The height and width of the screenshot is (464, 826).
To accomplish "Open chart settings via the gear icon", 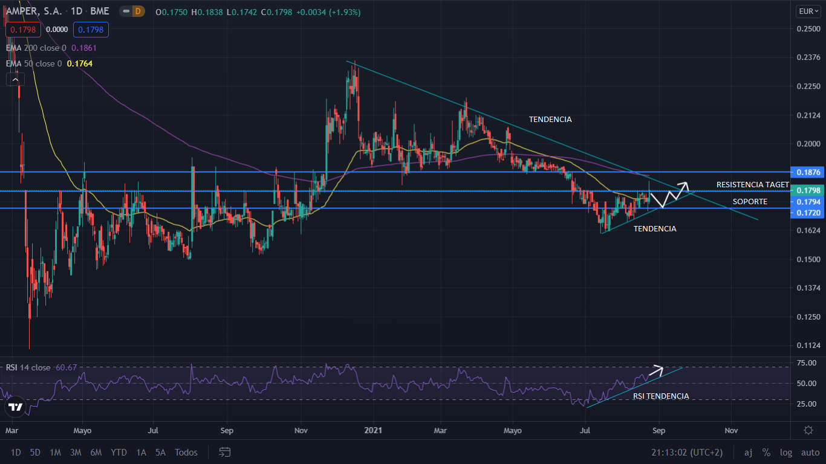I will click(x=809, y=430).
